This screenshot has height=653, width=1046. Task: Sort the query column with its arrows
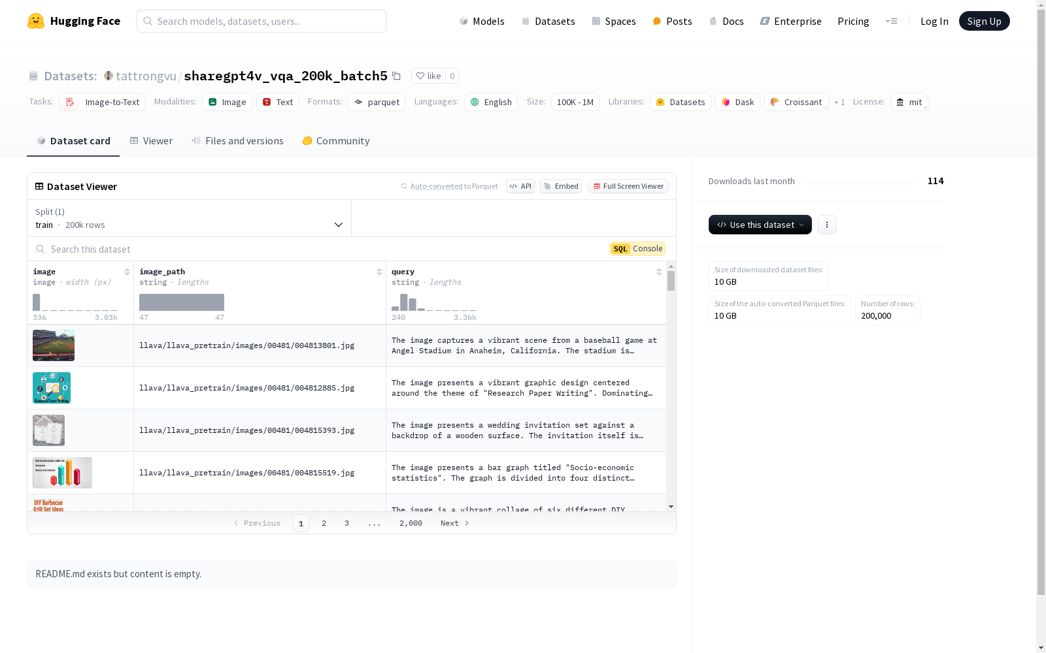[659, 272]
